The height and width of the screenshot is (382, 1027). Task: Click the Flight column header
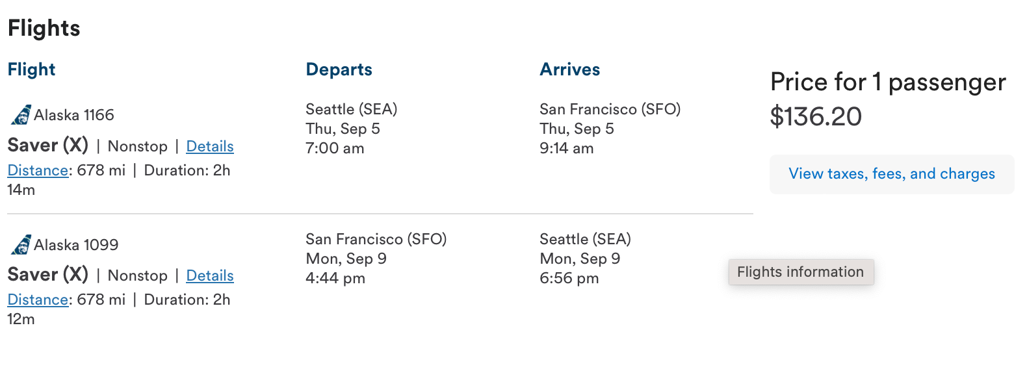point(31,70)
